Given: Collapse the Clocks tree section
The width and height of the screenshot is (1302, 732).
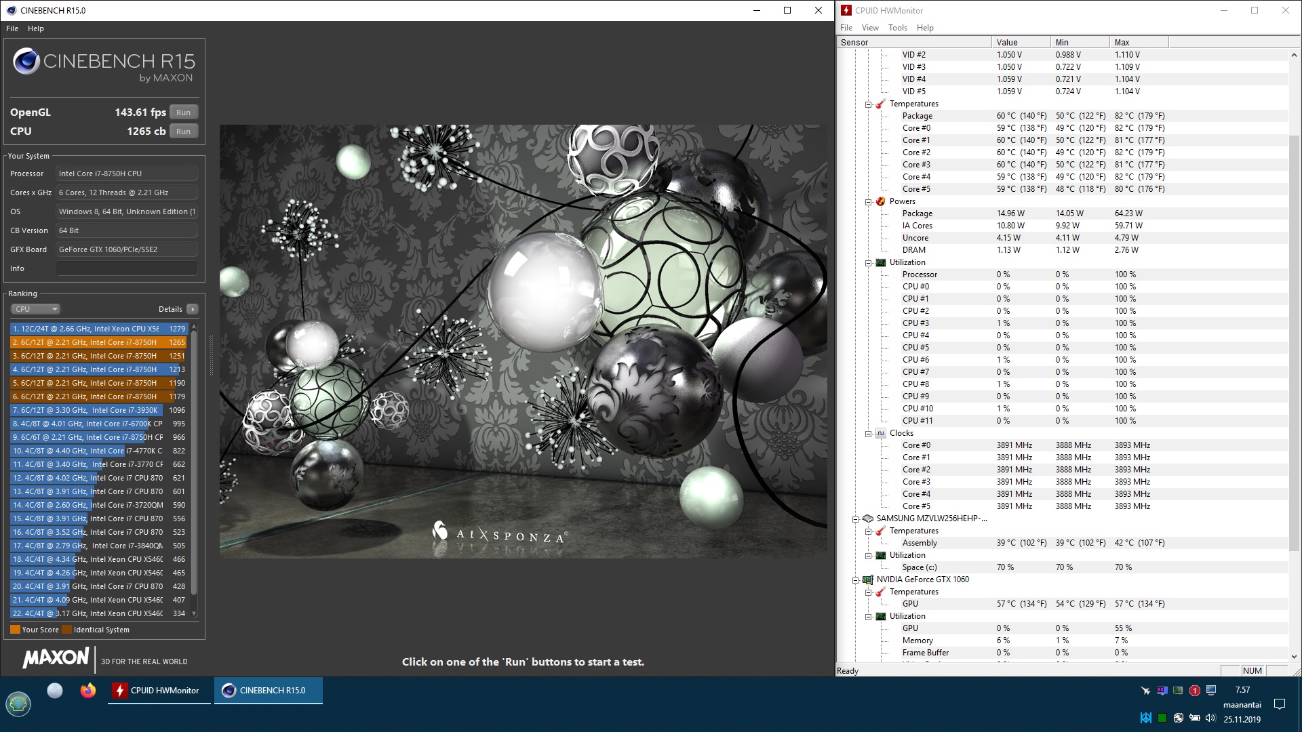Looking at the screenshot, I should point(868,434).
